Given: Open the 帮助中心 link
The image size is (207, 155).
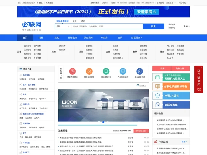Looking at the screenshot, I should click(172, 28).
